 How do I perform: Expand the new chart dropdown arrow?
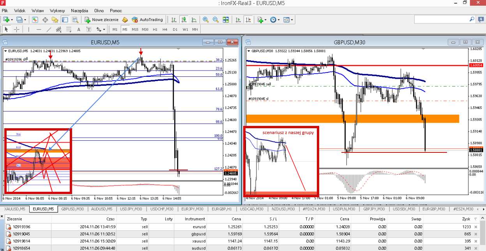12,19
